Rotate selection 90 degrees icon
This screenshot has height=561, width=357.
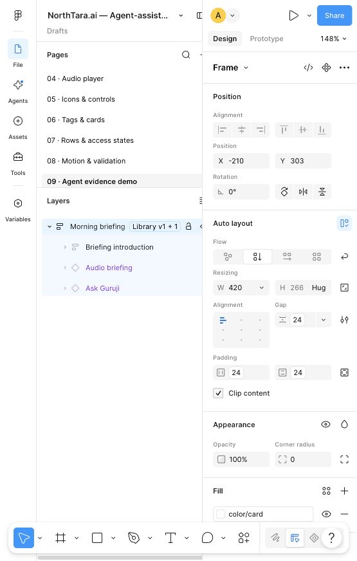pos(284,192)
